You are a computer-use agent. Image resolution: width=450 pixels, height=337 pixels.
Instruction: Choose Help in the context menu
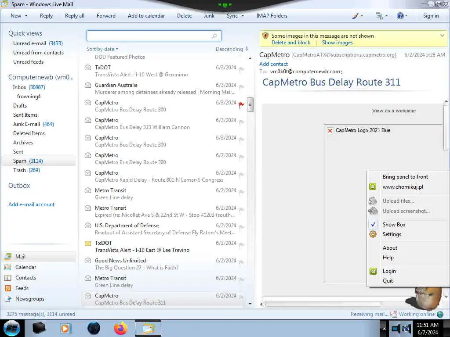click(x=388, y=258)
